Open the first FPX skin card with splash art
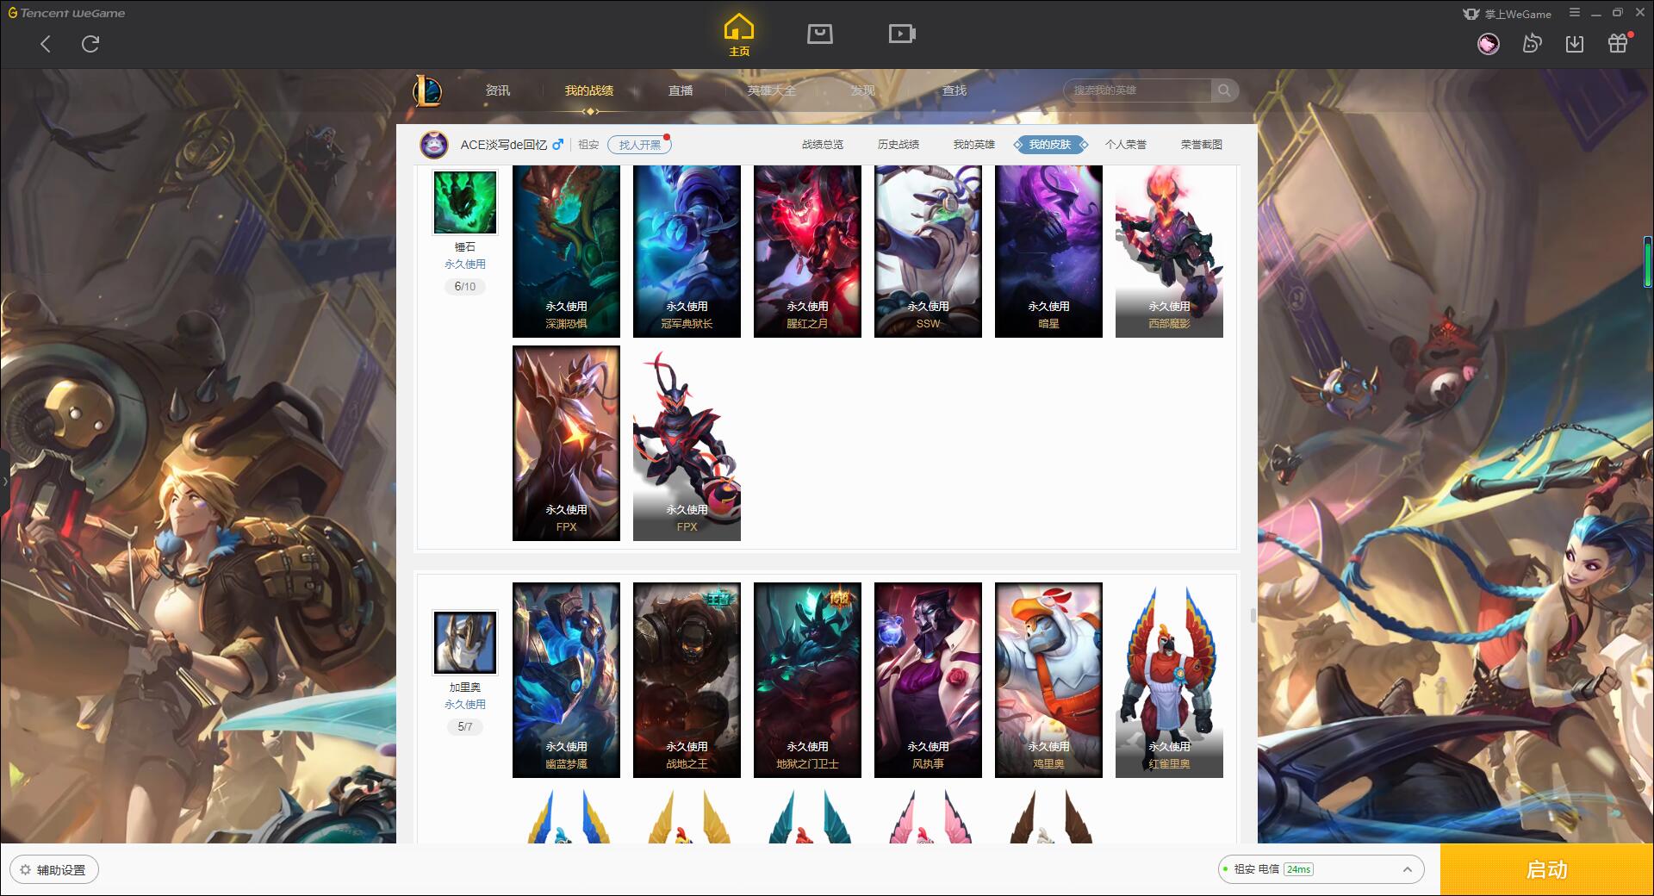 pos(566,444)
